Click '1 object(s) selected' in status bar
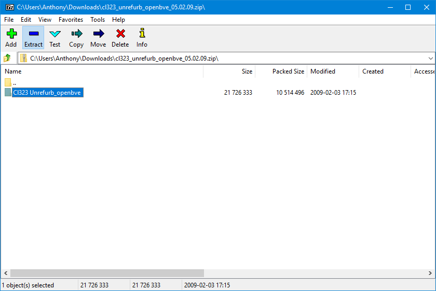The image size is (436, 291). [28, 285]
